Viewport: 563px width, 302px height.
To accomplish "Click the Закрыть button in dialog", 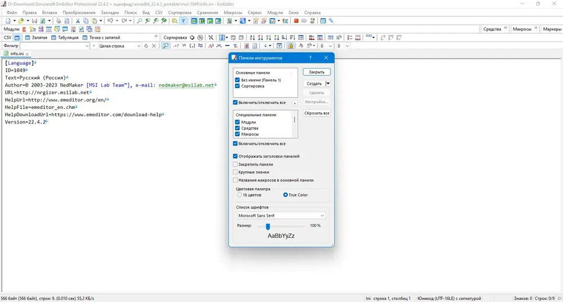I will pyautogui.click(x=316, y=72).
